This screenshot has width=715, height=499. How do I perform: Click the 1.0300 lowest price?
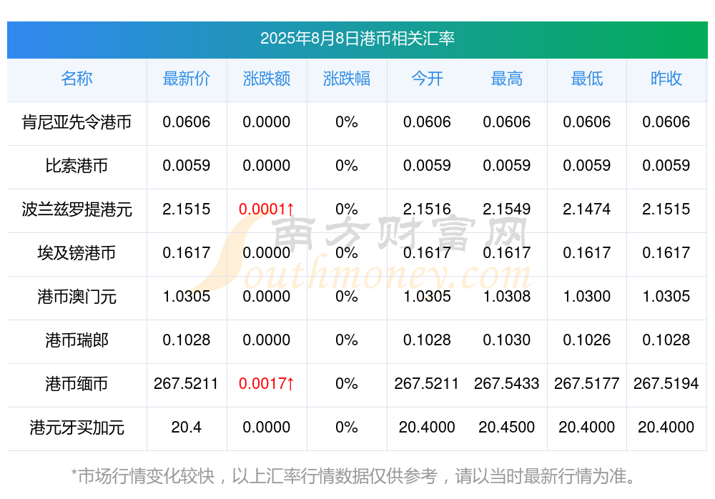[x=587, y=297]
